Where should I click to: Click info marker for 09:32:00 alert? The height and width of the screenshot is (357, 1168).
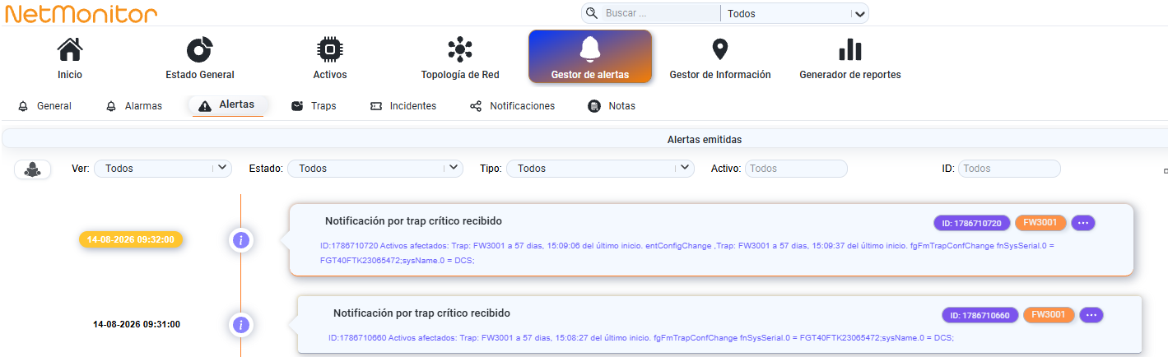tap(240, 240)
